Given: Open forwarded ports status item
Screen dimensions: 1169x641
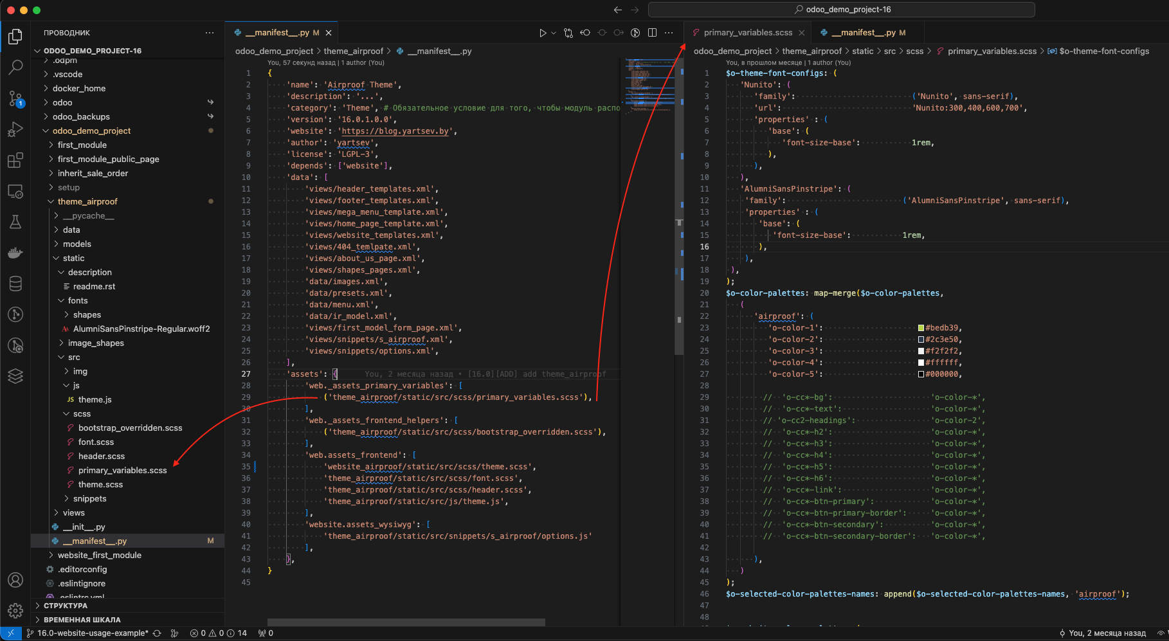Looking at the screenshot, I should pos(266,633).
